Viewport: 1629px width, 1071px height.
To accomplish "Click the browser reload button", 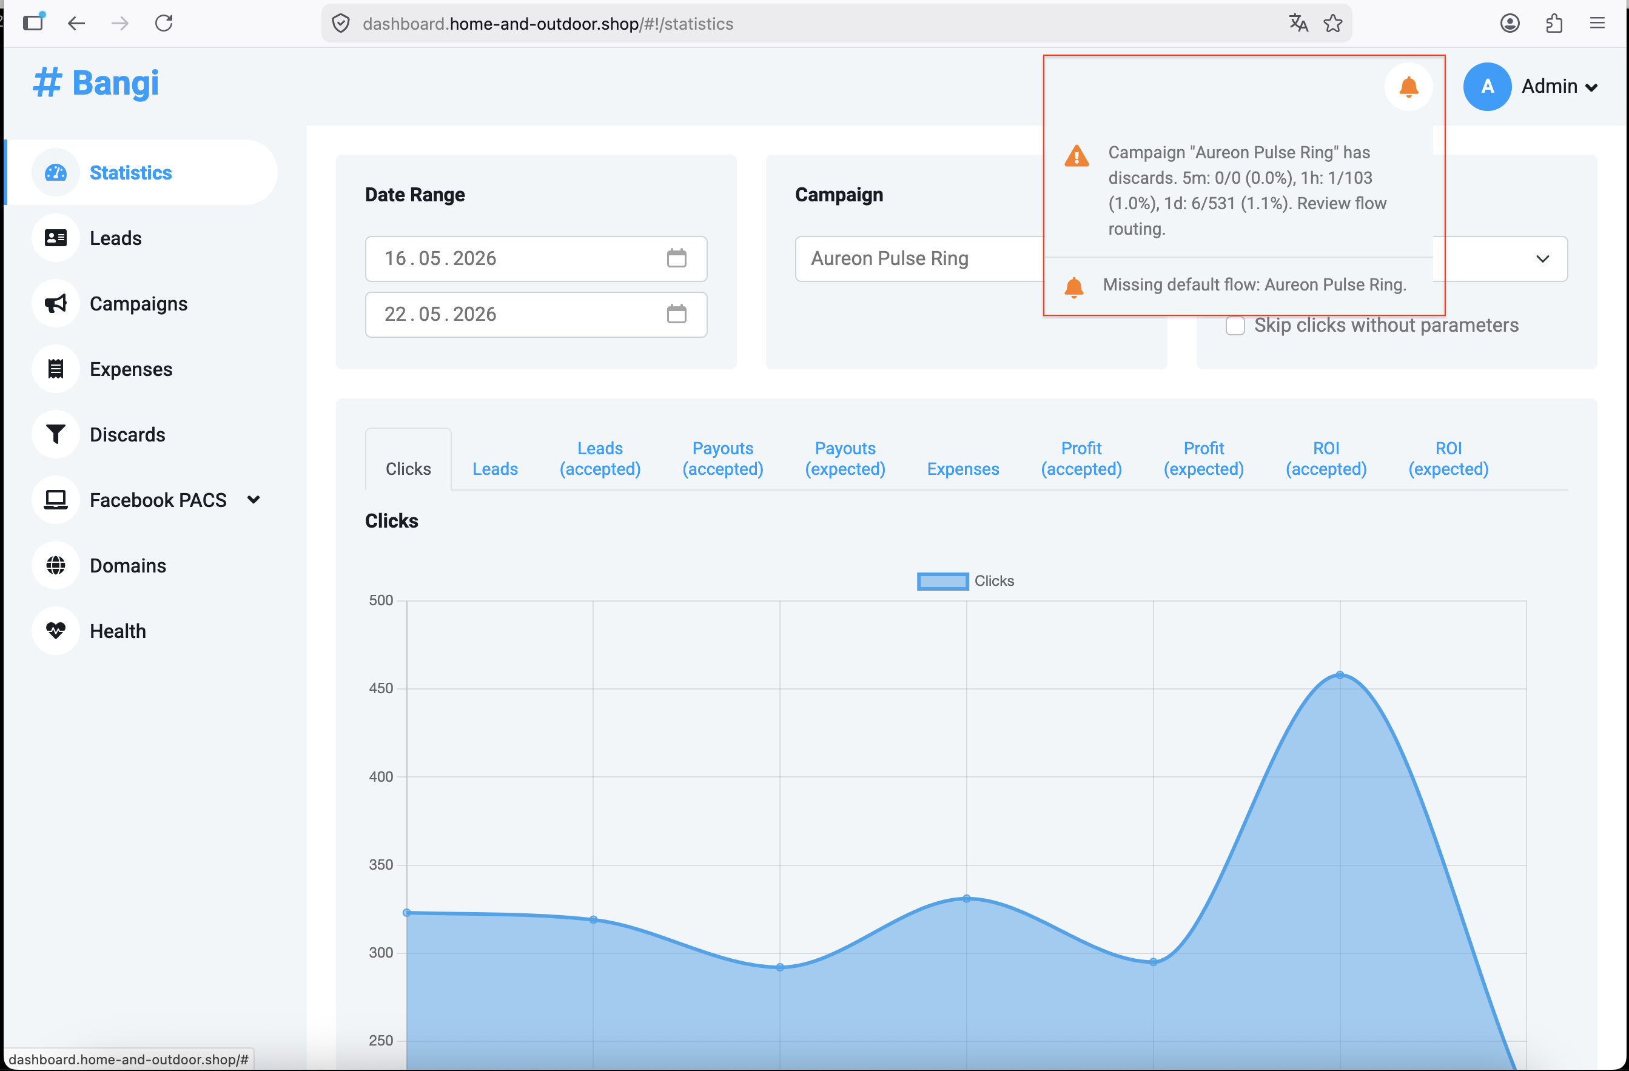I will 164,24.
